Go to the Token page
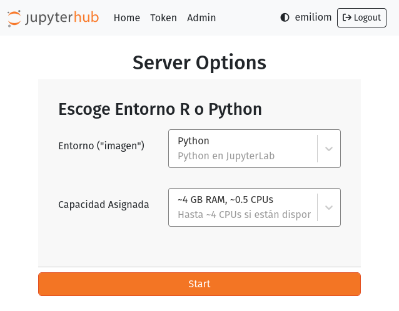Screen dimensions: 399x311 click(163, 17)
